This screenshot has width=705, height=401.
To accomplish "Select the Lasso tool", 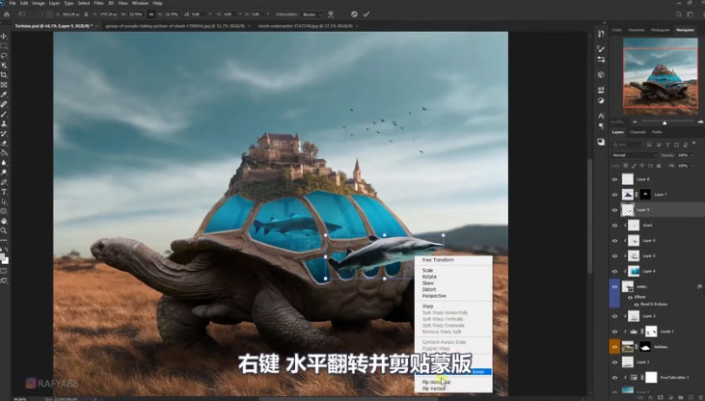I will [x=4, y=55].
